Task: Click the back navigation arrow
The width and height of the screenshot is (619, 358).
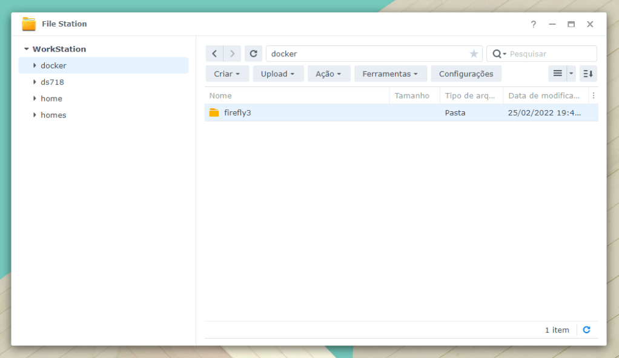Action: coord(214,54)
